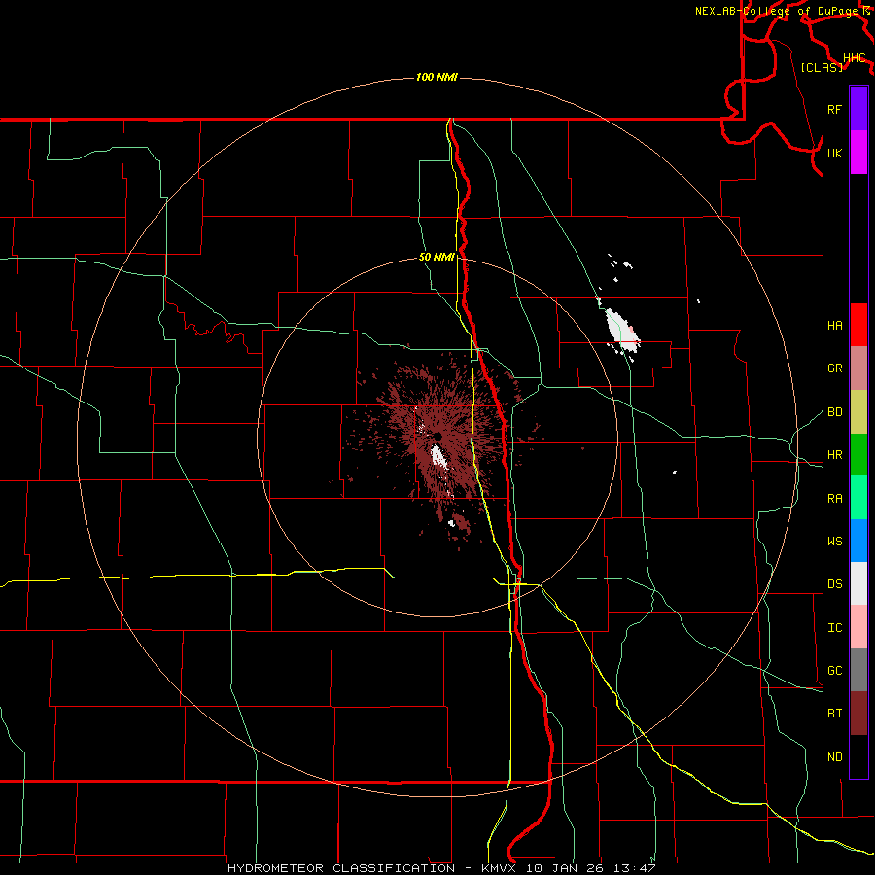Click the 'BD' legend label
Image resolution: width=875 pixels, height=875 pixels.
pyautogui.click(x=834, y=412)
